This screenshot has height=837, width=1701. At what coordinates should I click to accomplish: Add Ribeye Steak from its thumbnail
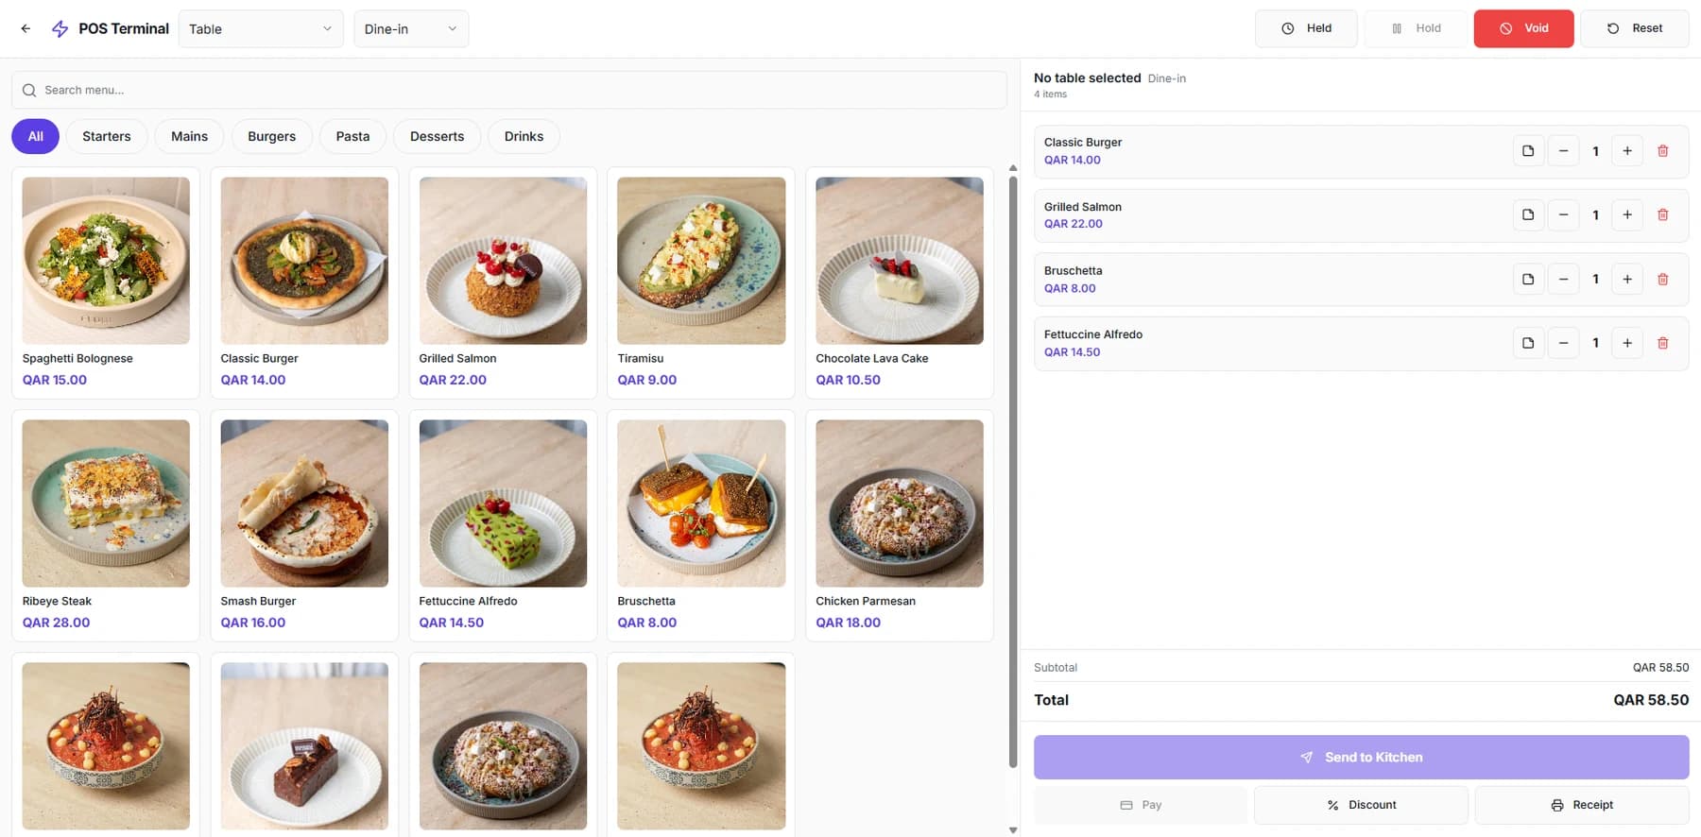click(x=106, y=504)
